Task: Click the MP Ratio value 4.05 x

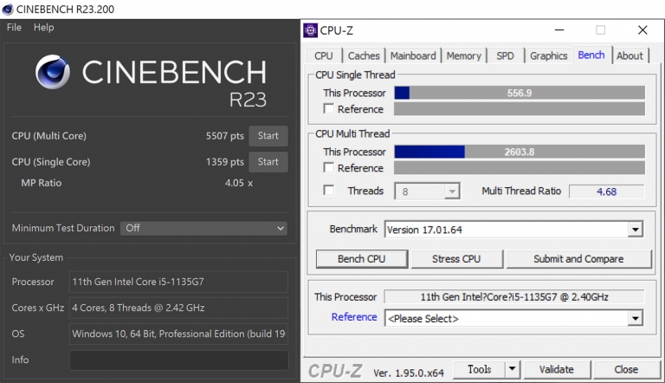Action: (239, 183)
